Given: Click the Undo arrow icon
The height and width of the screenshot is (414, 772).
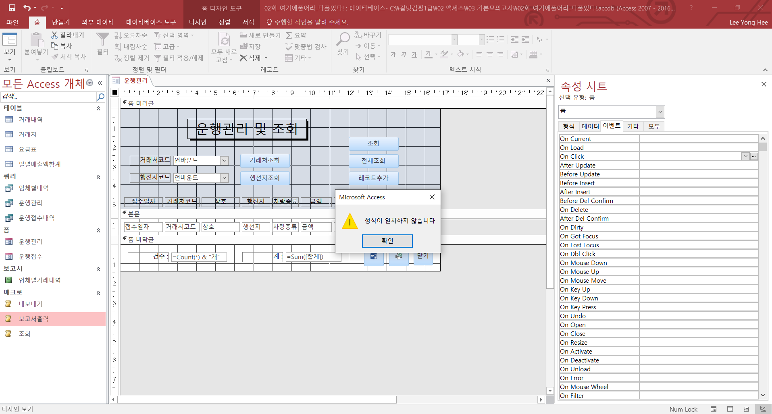Looking at the screenshot, I should [x=27, y=8].
